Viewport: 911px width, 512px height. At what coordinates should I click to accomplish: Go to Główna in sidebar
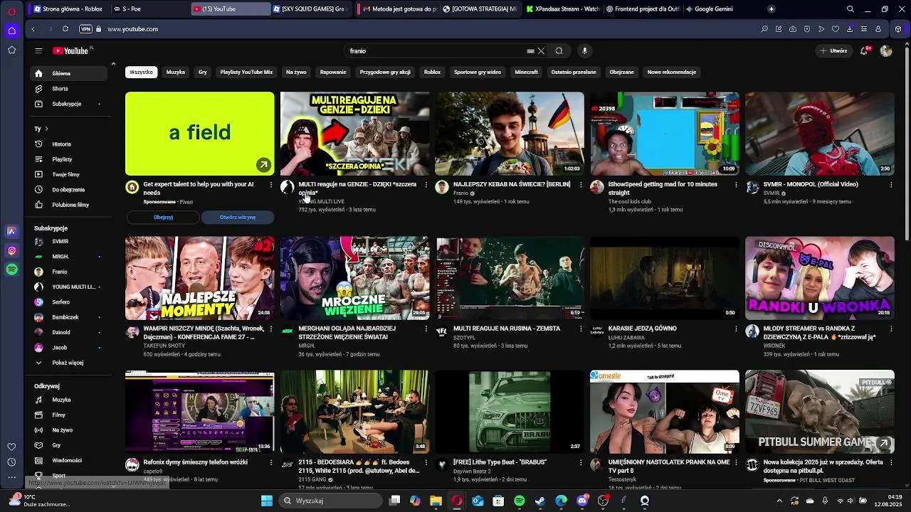click(68, 73)
